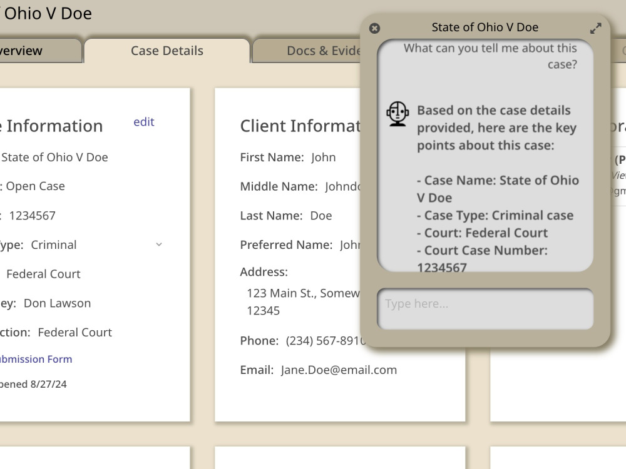This screenshot has width=626, height=469.
Task: Click the AI assistant robot avatar icon
Action: point(398,114)
